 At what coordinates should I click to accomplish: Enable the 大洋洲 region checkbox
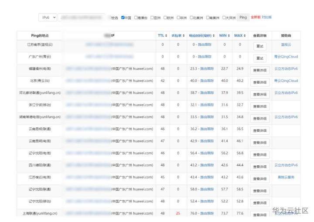click(x=224, y=17)
